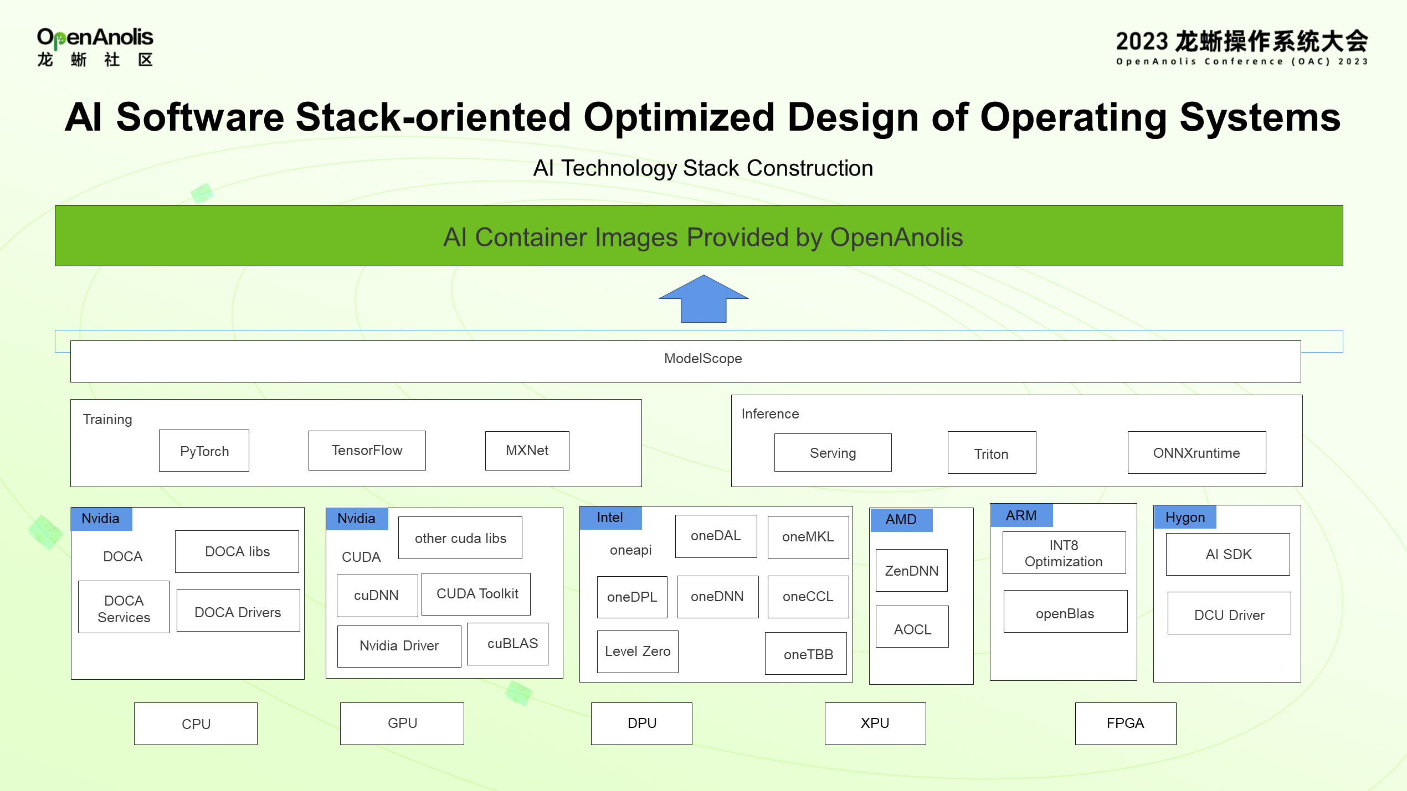
Task: Select the other cuda libs box
Action: 460,538
